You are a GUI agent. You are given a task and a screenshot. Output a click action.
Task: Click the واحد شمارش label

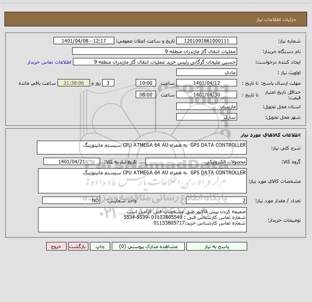[x=122, y=201]
